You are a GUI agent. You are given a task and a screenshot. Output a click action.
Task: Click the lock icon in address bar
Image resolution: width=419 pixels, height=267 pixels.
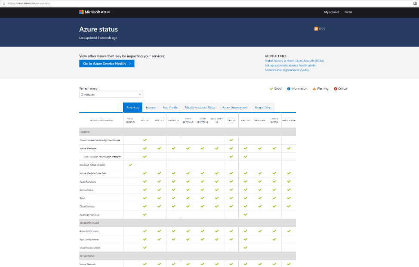click(4, 3)
